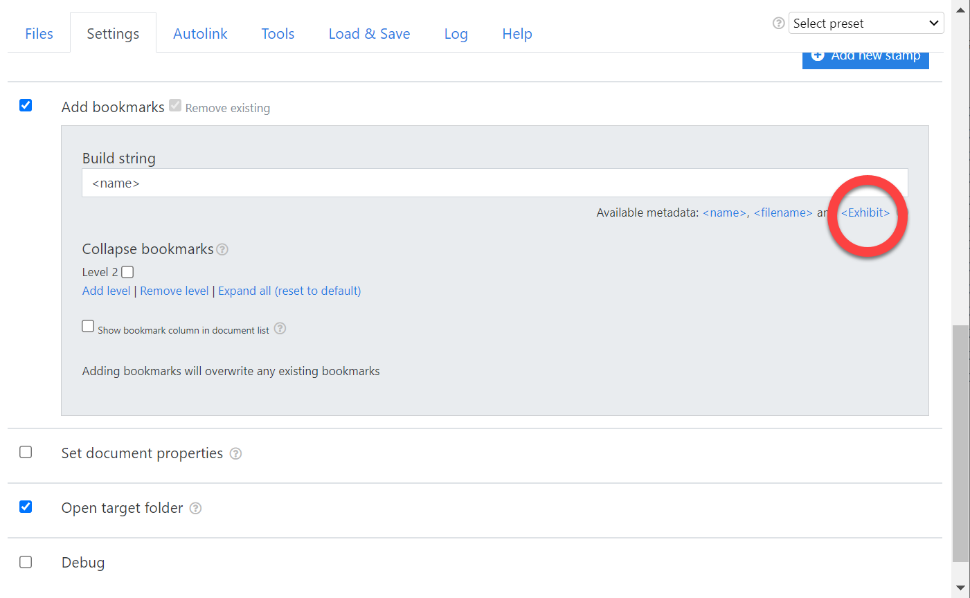Click the help icon beside Select preset
970x598 pixels.
tap(778, 23)
